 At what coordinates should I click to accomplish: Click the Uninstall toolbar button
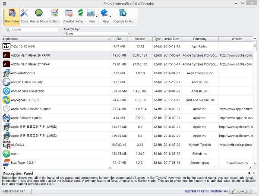68,16
